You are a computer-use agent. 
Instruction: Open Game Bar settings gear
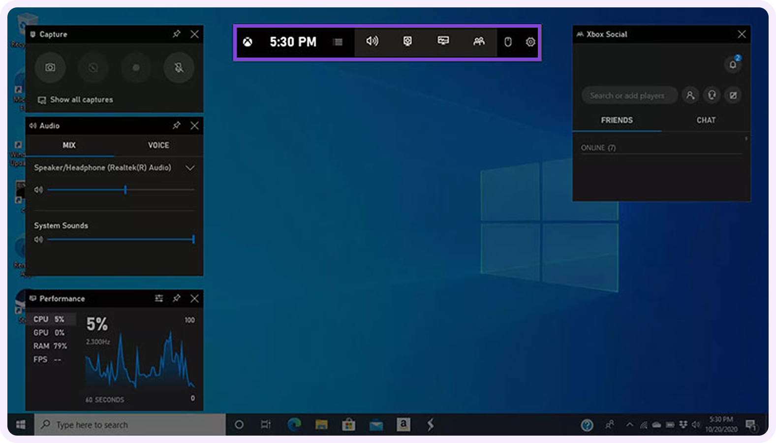530,42
